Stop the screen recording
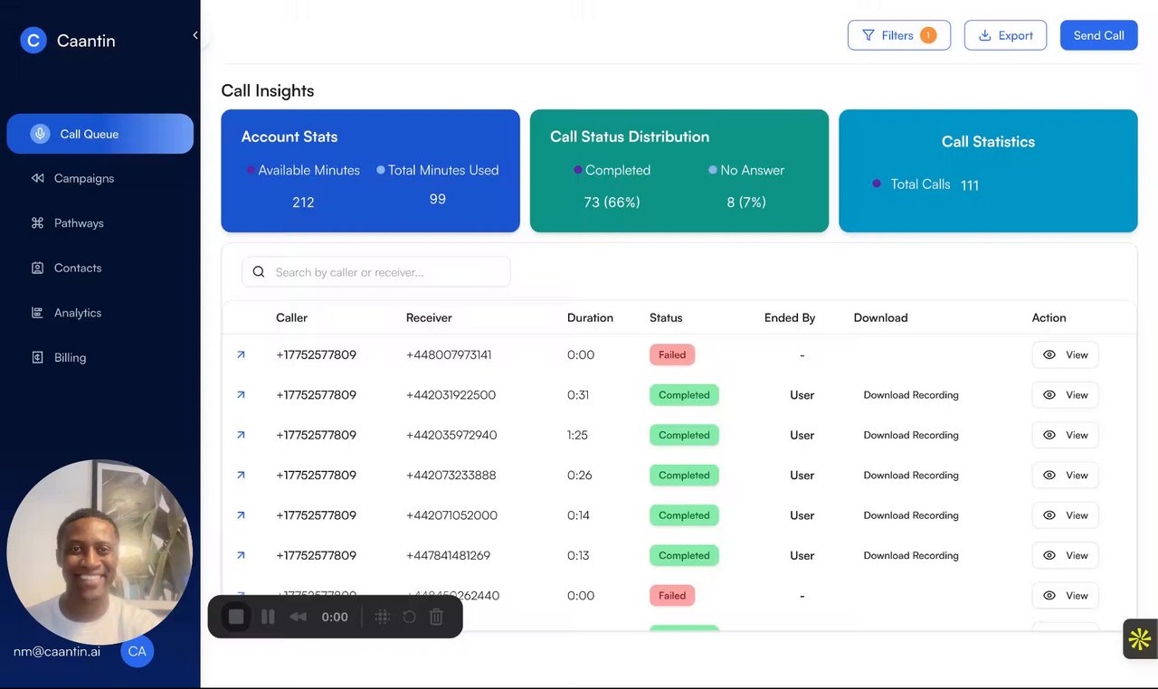 [236, 617]
